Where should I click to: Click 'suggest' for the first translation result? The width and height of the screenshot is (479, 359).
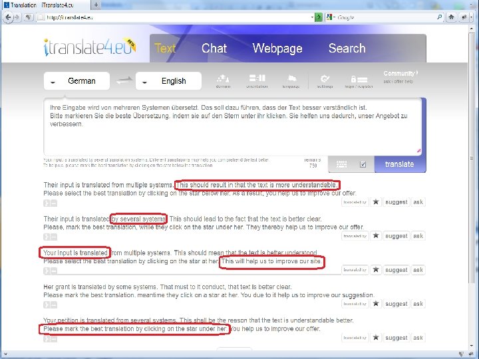point(397,202)
